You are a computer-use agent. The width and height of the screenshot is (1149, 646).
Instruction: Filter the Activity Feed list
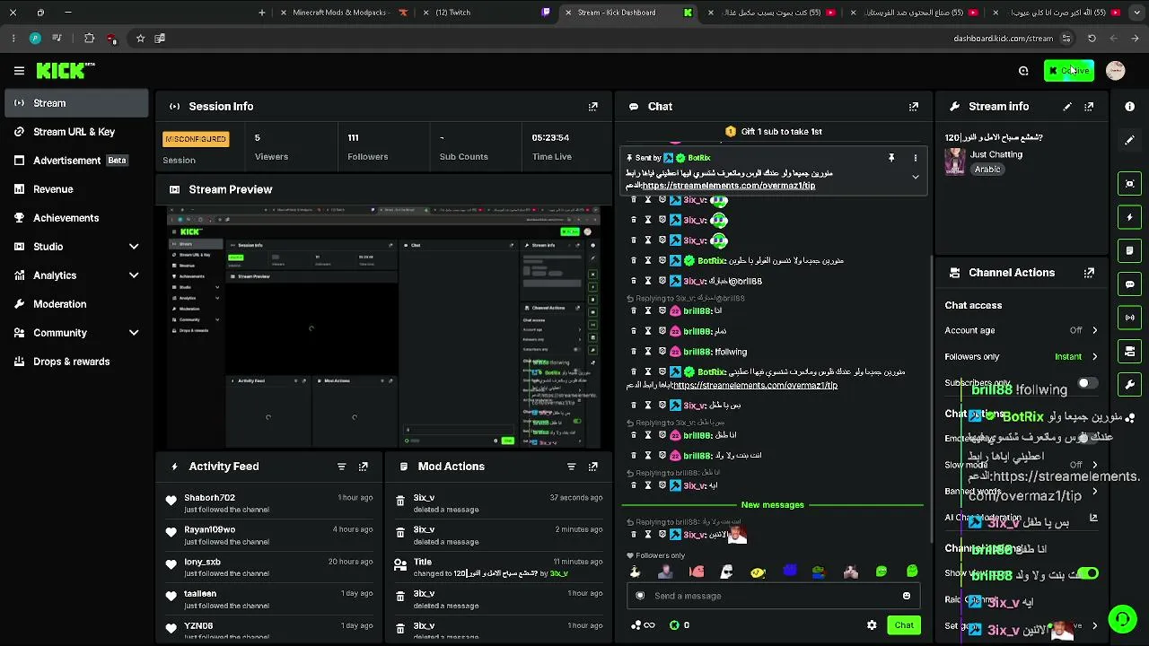(x=341, y=467)
